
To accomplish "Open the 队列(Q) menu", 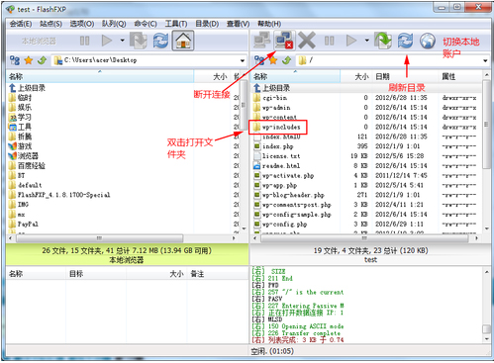I will click(114, 24).
